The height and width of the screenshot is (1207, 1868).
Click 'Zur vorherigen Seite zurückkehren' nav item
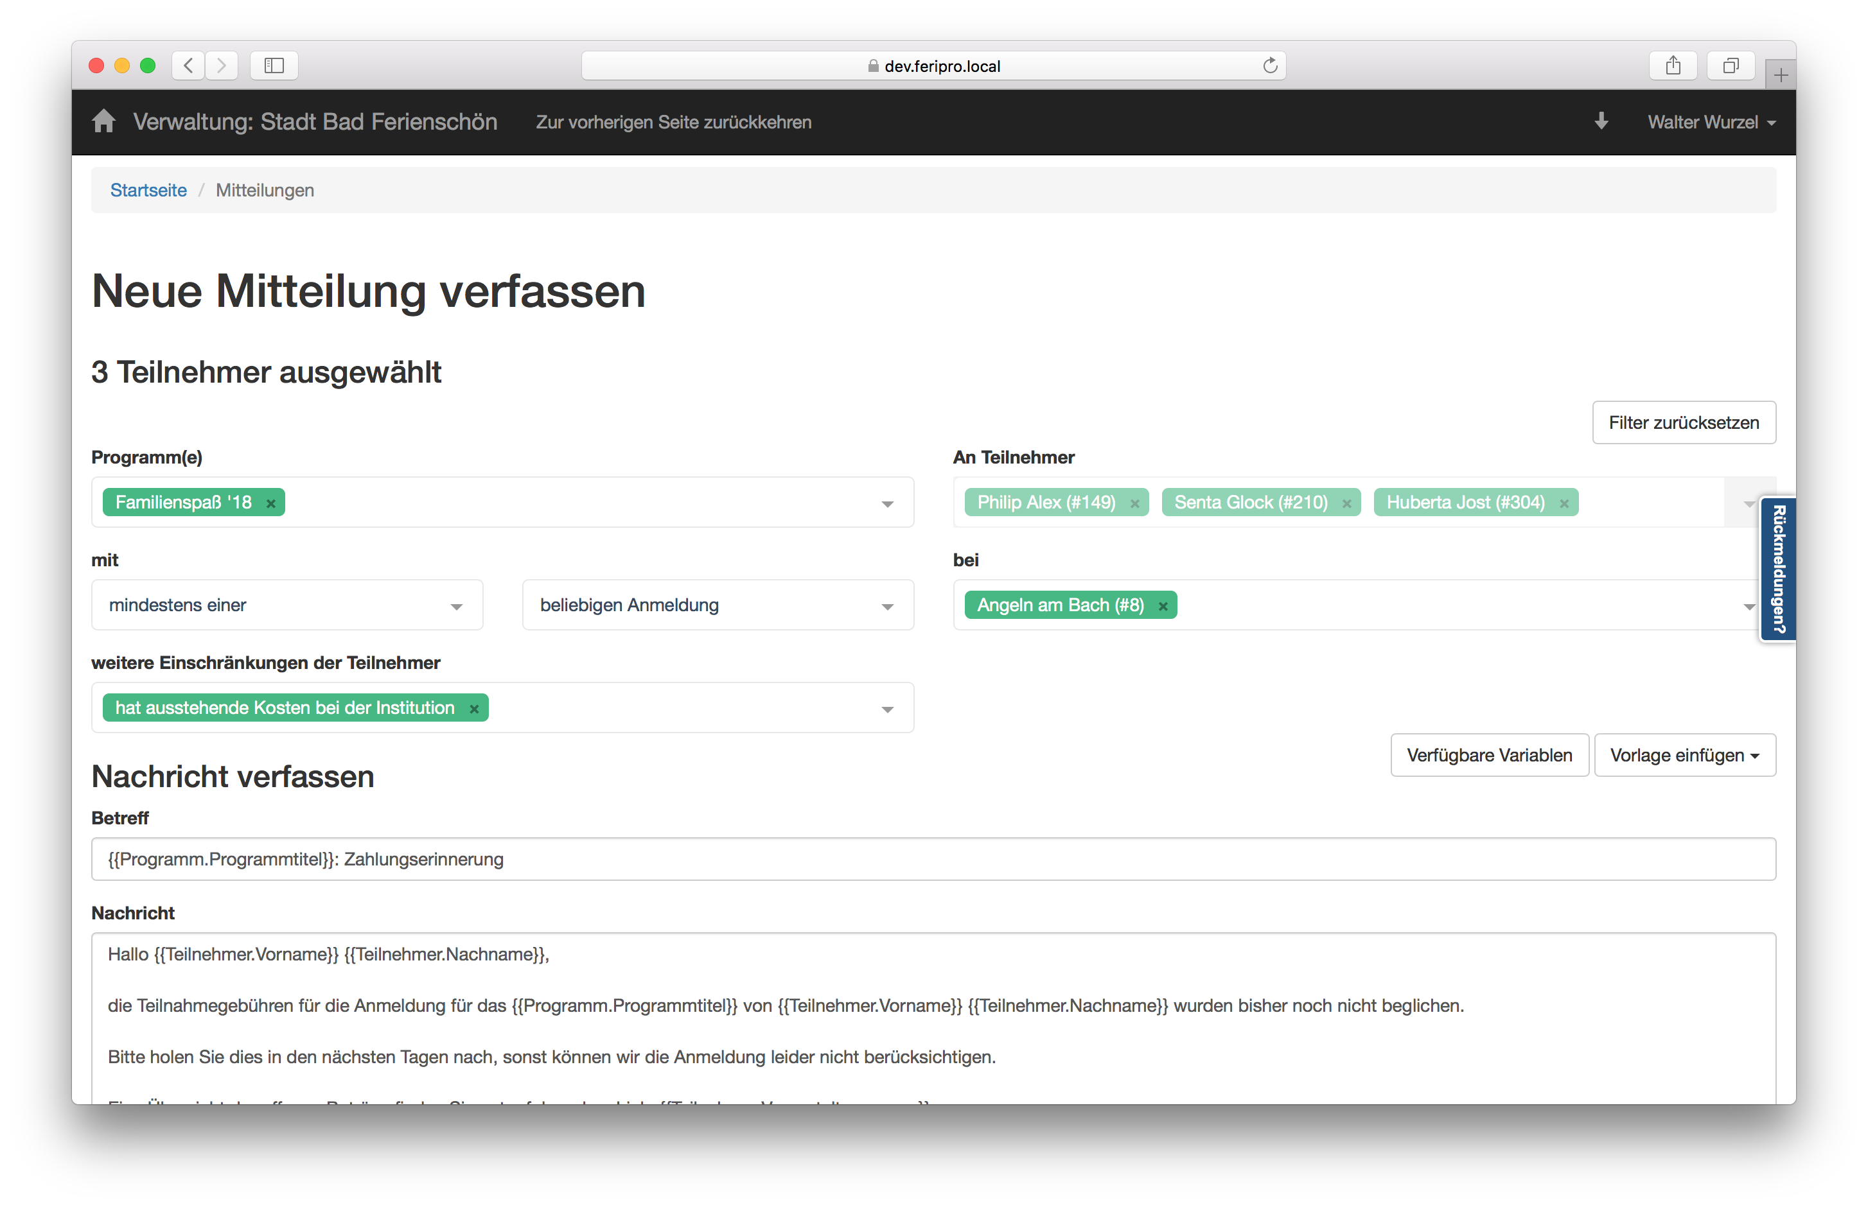673,122
